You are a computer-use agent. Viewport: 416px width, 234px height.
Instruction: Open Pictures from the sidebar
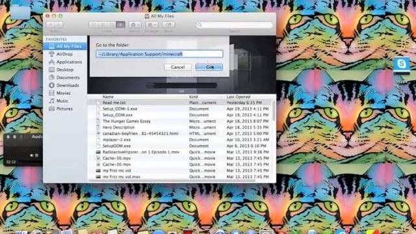(65, 109)
